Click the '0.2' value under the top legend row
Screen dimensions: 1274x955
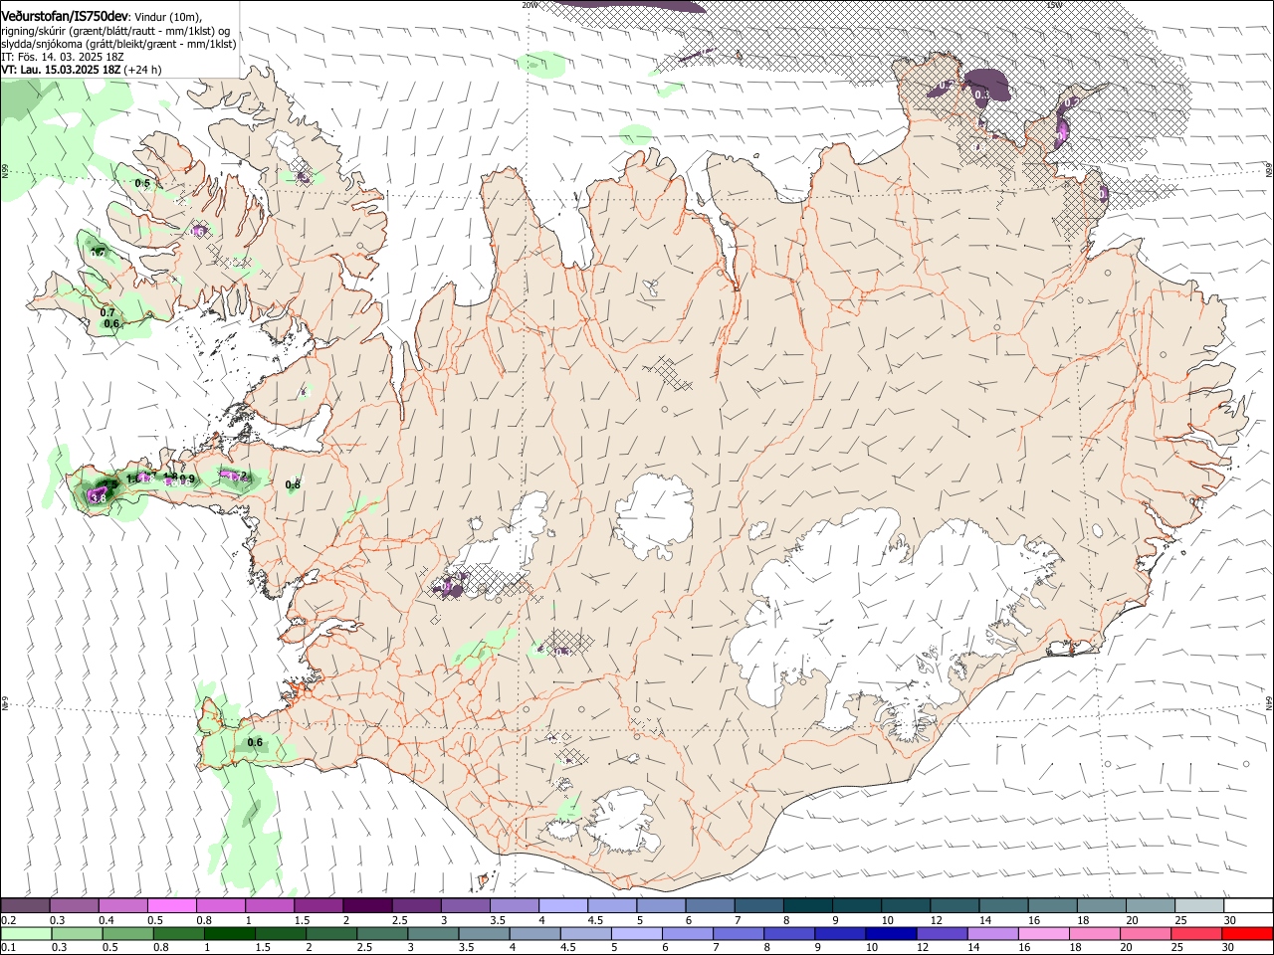(x=8, y=920)
